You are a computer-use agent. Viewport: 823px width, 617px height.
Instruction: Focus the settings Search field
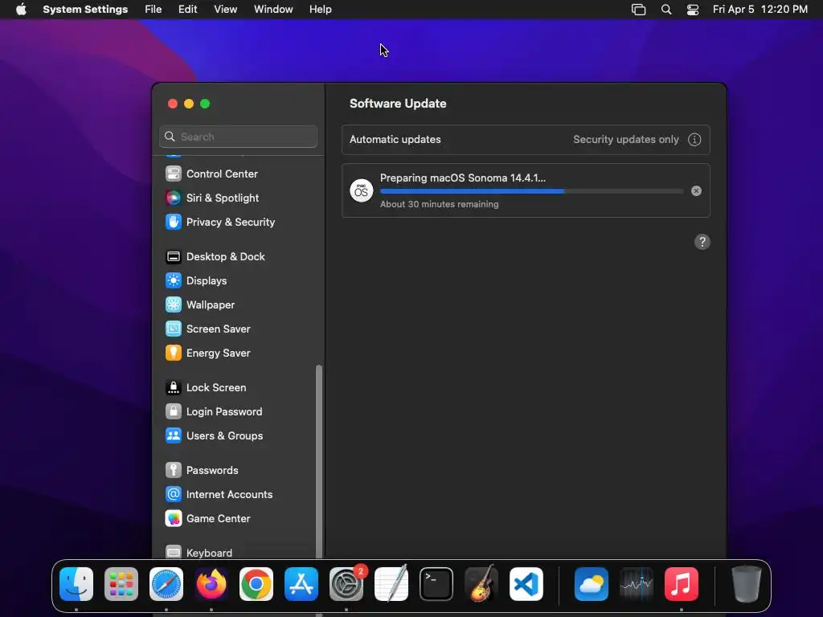click(238, 137)
